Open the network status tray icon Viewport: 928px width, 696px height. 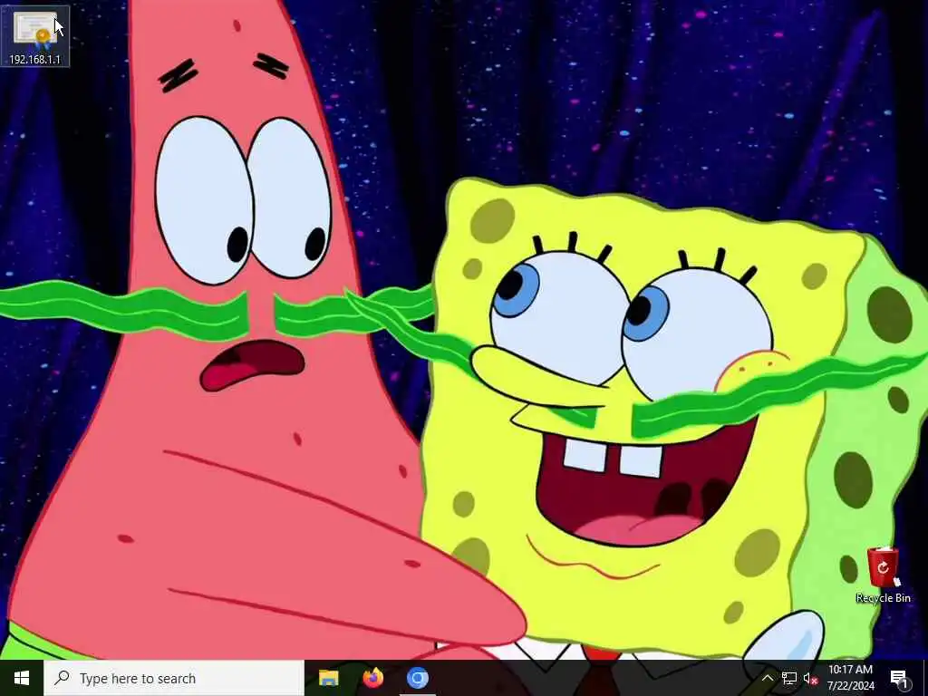point(789,678)
